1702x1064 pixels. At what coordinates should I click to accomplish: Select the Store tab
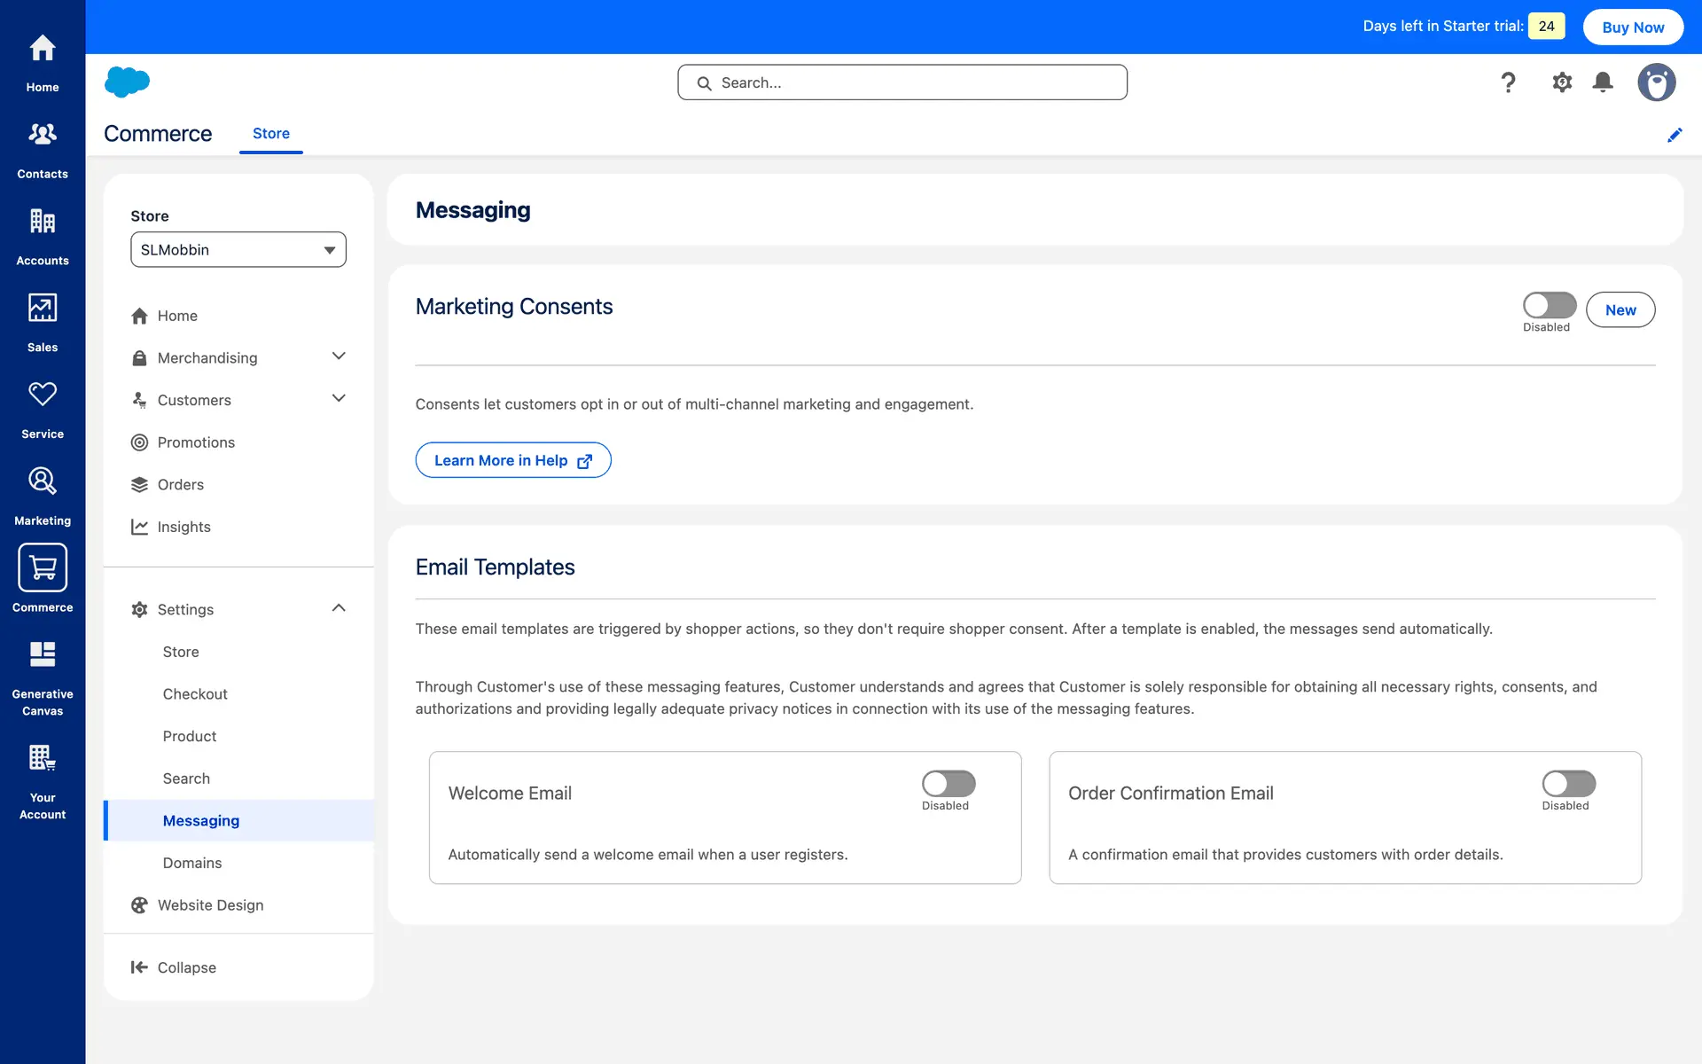click(x=270, y=133)
